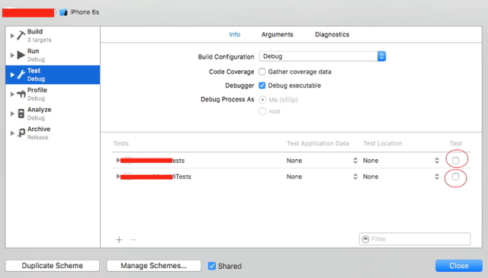Click the Analyze icon in sidebar
Screen dimensions: 488x278
21,113
